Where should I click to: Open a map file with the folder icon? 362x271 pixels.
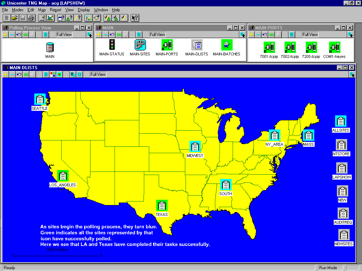tap(14, 18)
